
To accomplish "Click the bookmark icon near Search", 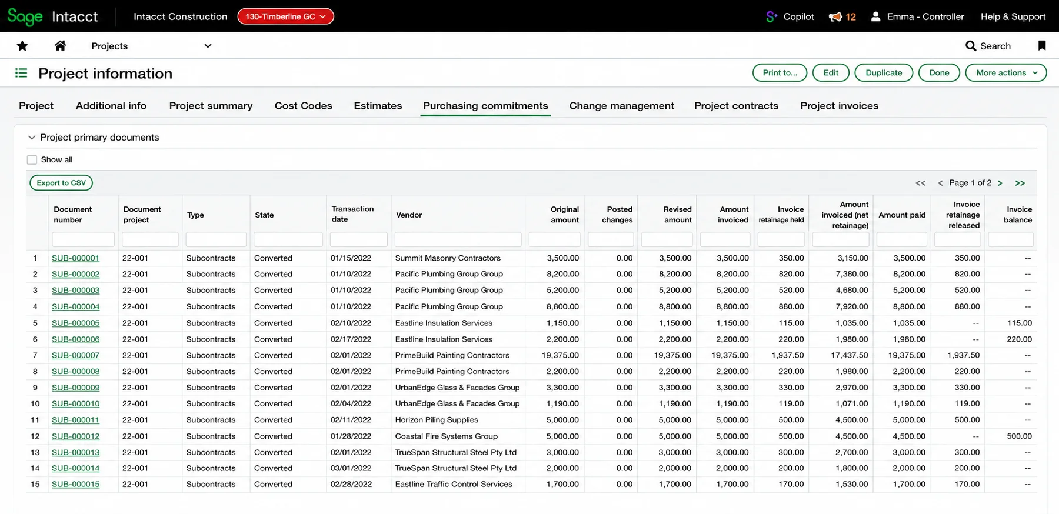I will (1041, 45).
